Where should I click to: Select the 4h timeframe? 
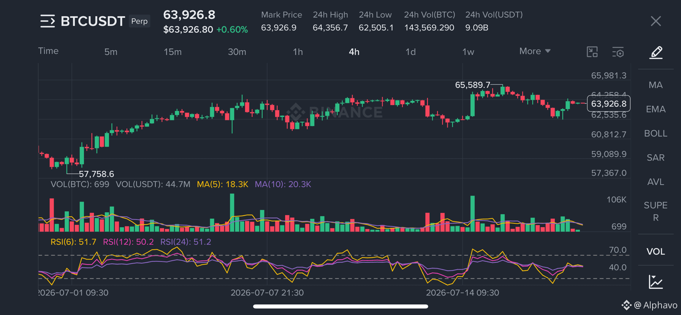pos(354,52)
